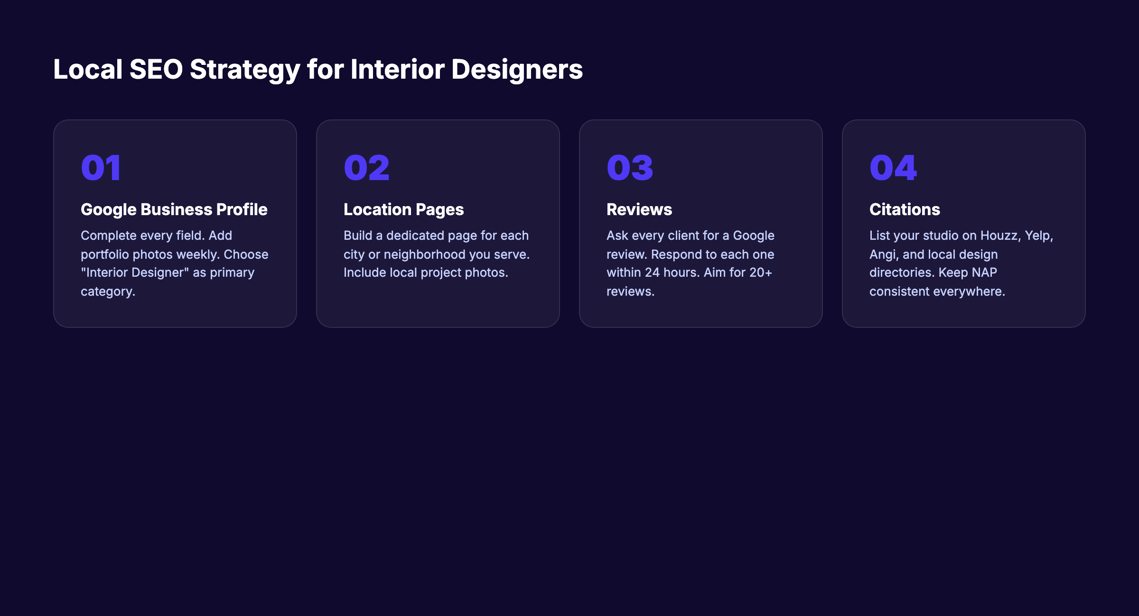This screenshot has height=616, width=1139.
Task: Click the phrase "Include local project photos"
Action: tap(426, 272)
